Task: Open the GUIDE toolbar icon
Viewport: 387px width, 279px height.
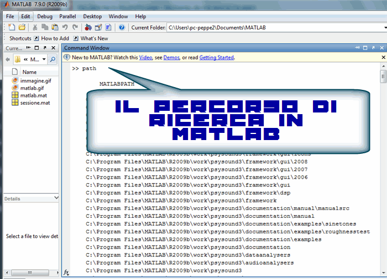Action: click(98, 28)
